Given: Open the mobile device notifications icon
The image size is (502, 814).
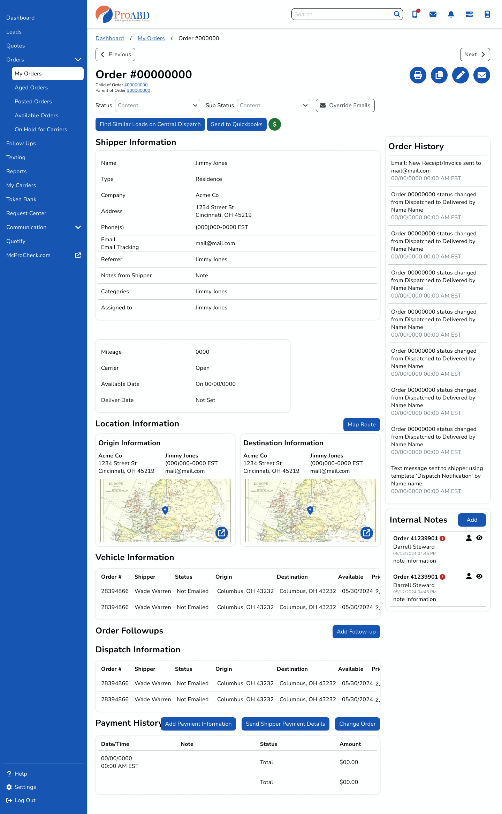Looking at the screenshot, I should click(415, 14).
